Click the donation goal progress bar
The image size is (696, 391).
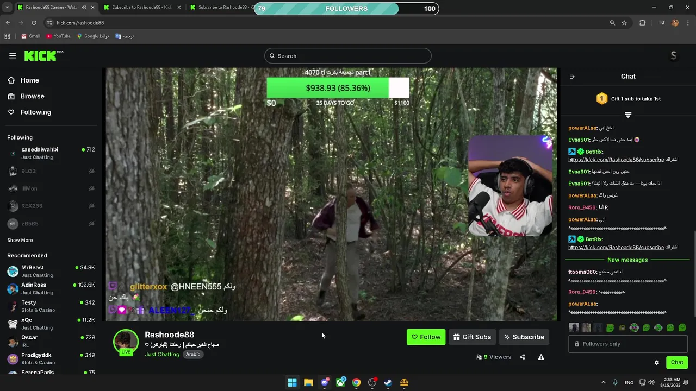(x=338, y=88)
